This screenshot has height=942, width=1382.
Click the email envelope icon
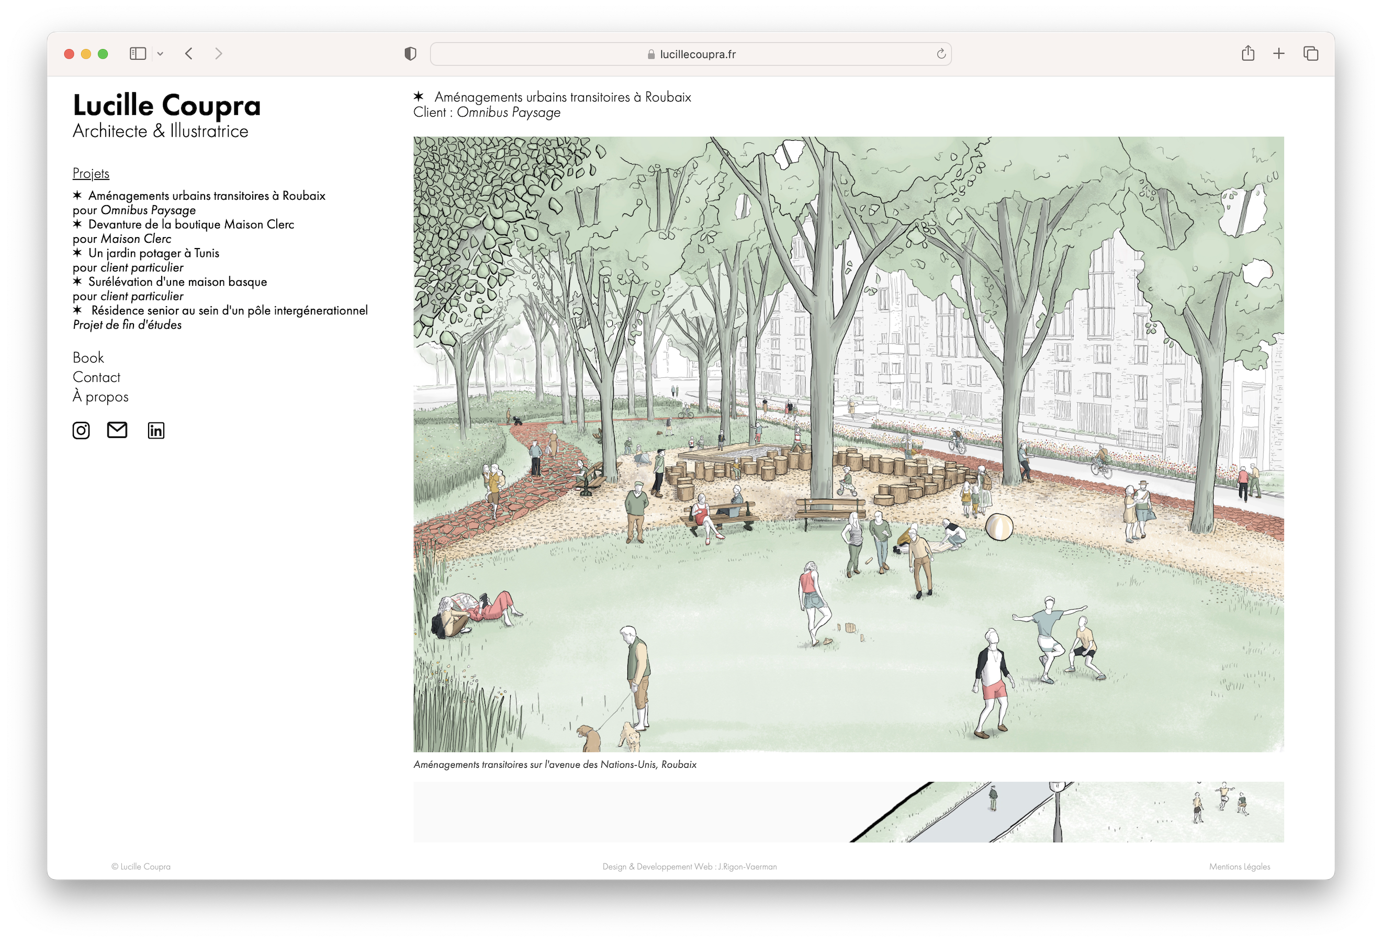[x=117, y=429]
